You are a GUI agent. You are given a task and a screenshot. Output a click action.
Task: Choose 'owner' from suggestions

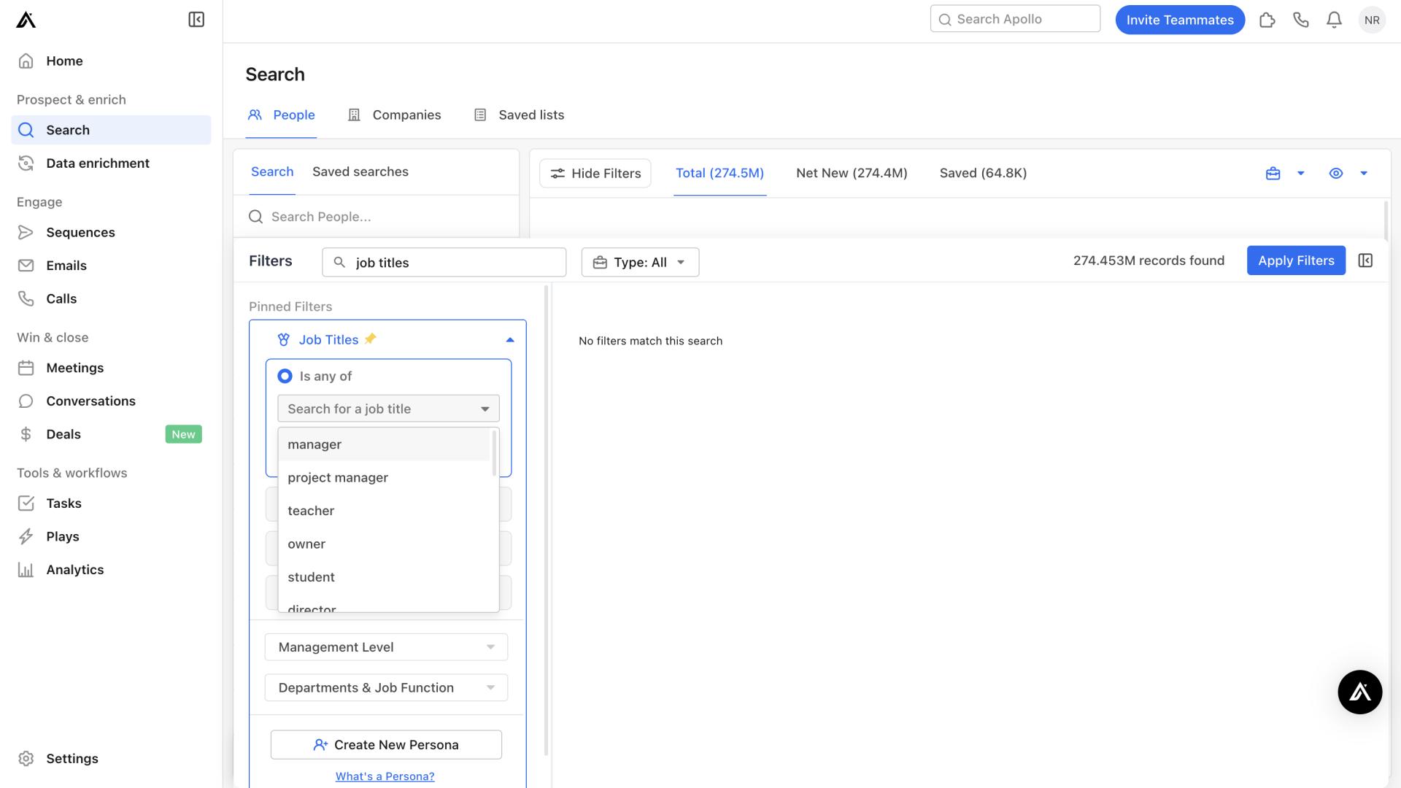[384, 544]
